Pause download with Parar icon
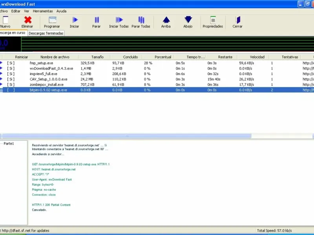Screen dimensions: 314x235 [97, 20]
